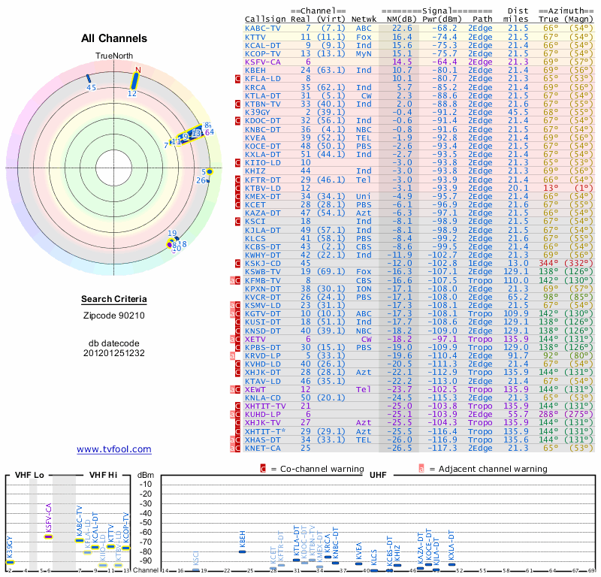The width and height of the screenshot is (601, 577).
Task: Click the 'Search Criteria' heading
Action: point(114,299)
